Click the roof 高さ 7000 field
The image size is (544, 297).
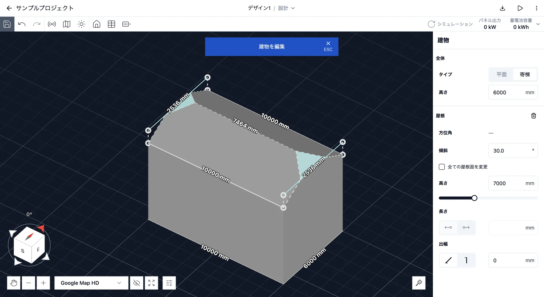click(x=513, y=183)
